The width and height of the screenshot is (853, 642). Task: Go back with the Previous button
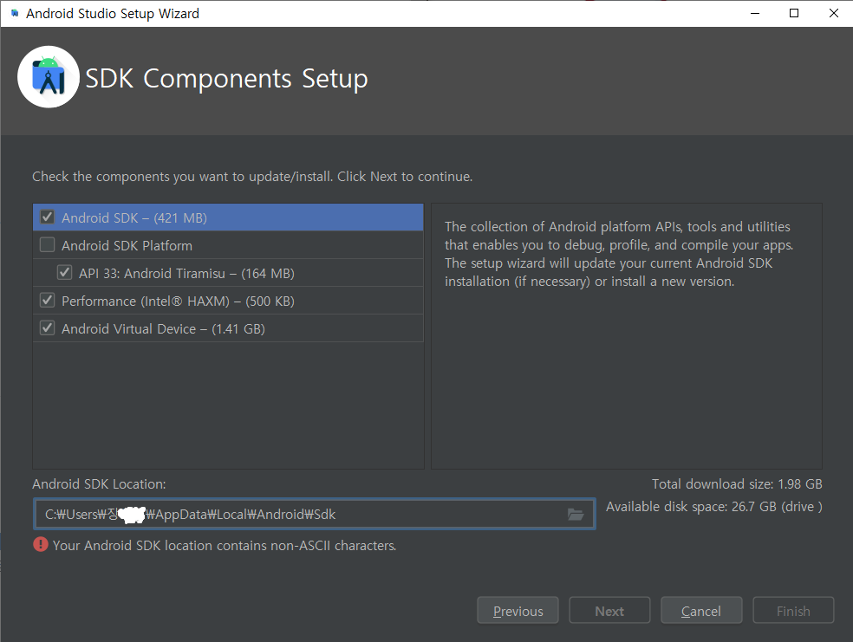518,611
